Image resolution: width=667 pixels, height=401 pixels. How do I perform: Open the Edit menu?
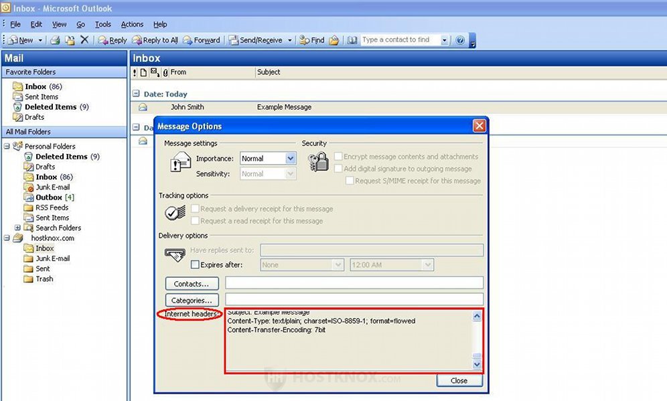(36, 24)
